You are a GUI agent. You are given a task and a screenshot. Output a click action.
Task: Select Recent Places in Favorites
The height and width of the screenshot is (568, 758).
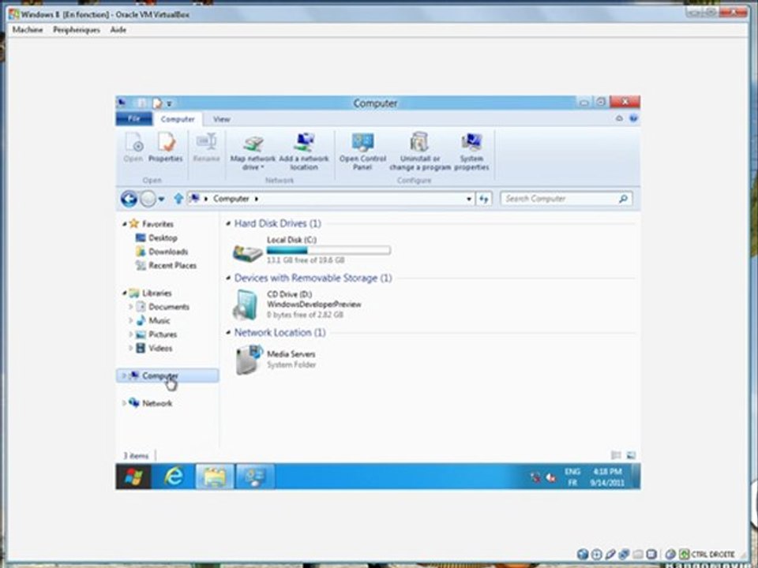tap(167, 265)
